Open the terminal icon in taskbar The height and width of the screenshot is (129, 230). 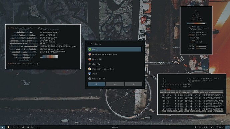pos(13,127)
